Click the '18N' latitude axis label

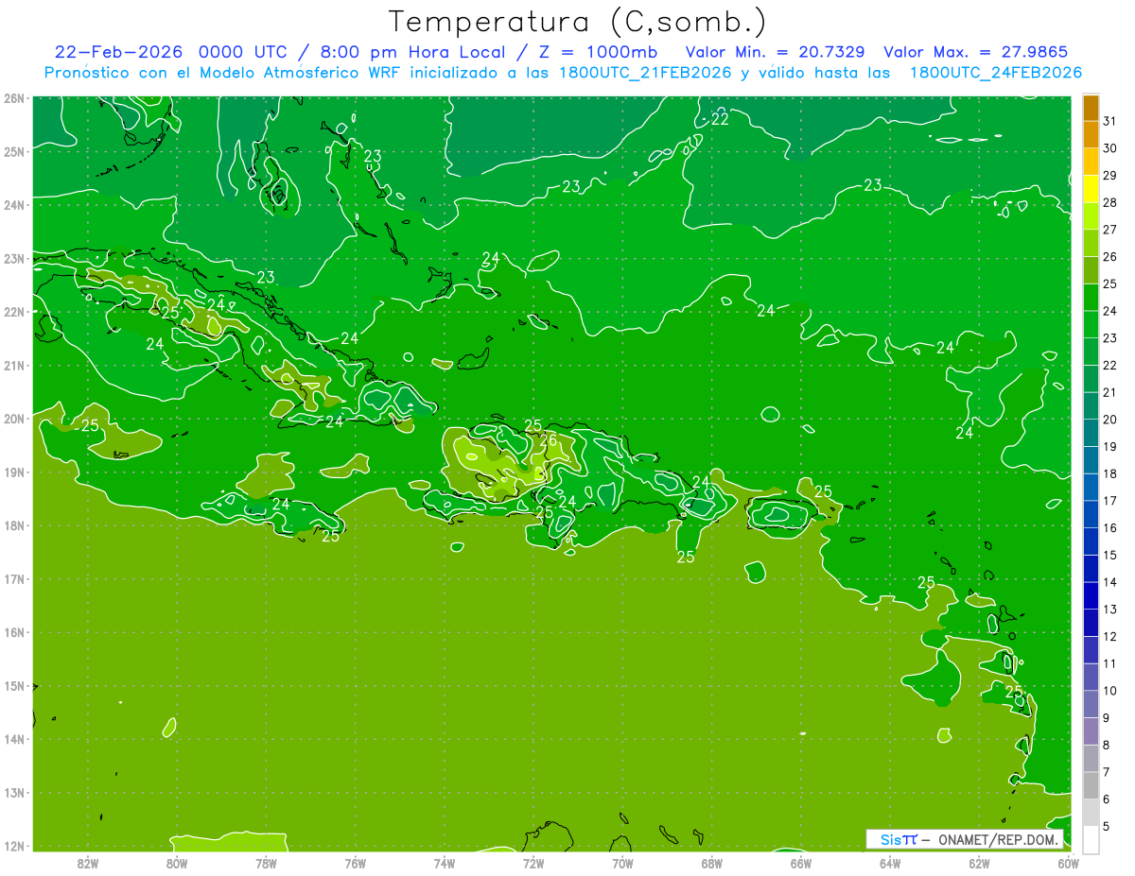14,525
